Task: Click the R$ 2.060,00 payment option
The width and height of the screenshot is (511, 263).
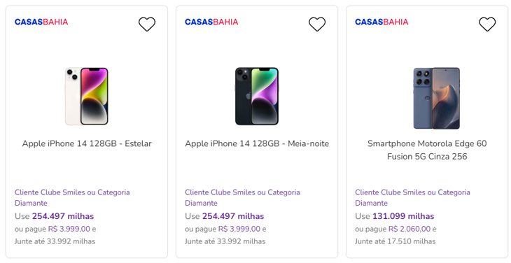Action: (x=409, y=229)
